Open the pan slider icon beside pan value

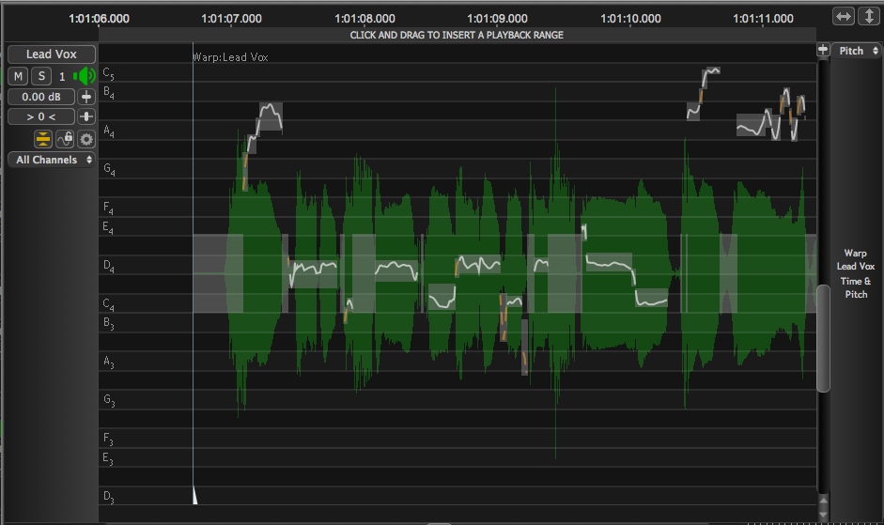pyautogui.click(x=86, y=116)
